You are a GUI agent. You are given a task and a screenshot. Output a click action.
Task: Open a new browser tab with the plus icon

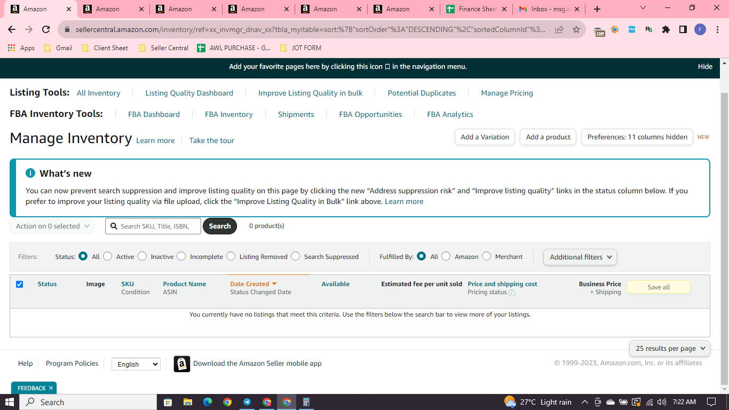[597, 9]
